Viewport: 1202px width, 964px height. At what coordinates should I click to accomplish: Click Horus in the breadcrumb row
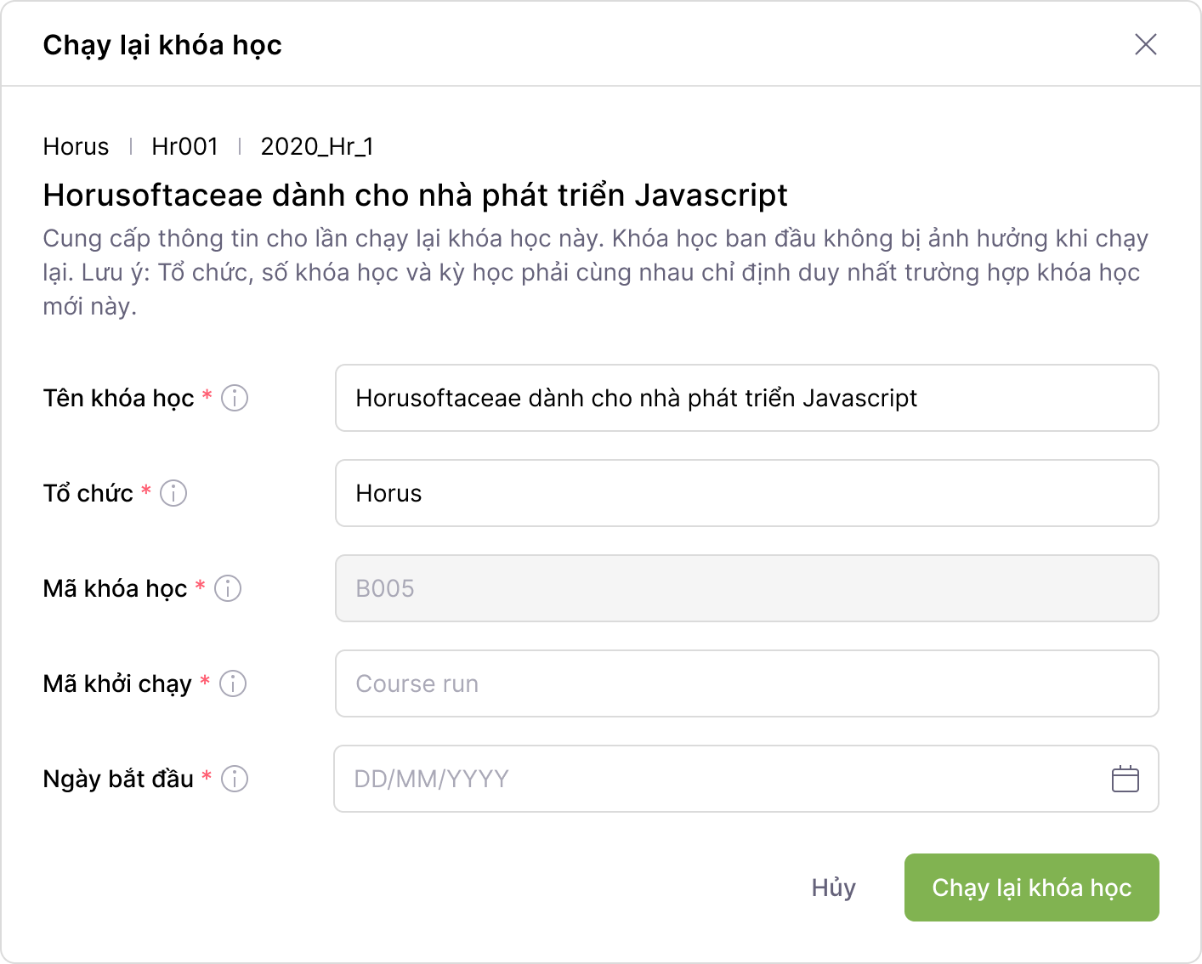[x=76, y=146]
